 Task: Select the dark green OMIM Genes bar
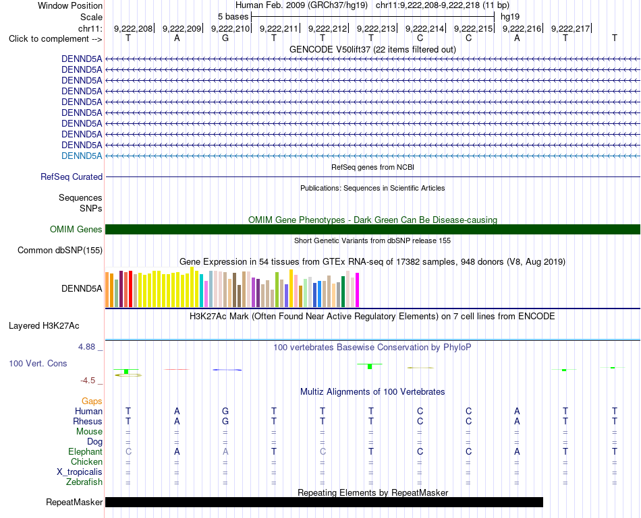click(x=372, y=230)
